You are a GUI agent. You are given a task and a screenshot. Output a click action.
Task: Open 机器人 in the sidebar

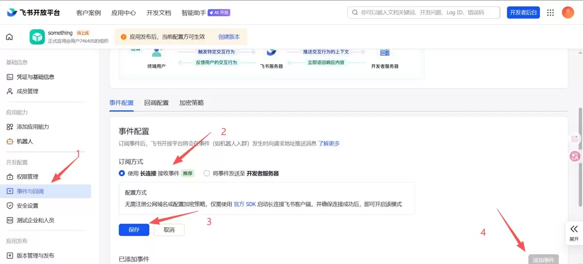[25, 141]
